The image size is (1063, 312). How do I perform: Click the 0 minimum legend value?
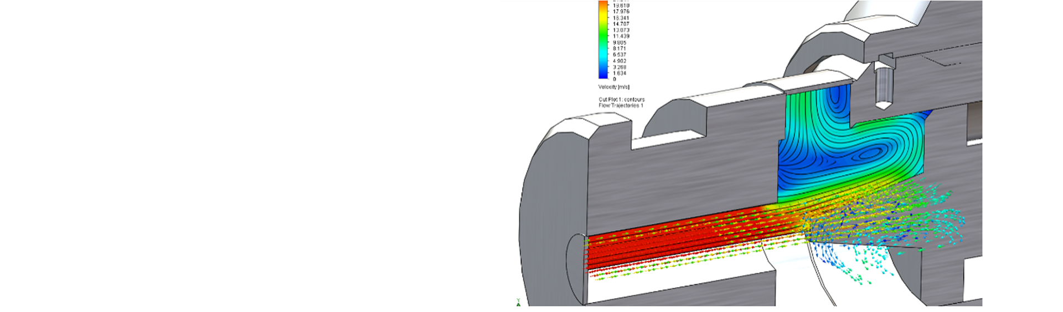point(614,80)
